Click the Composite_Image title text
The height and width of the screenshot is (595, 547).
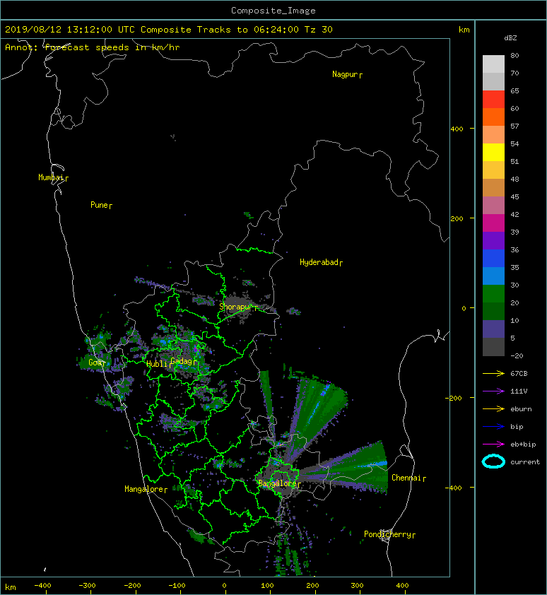click(x=273, y=11)
